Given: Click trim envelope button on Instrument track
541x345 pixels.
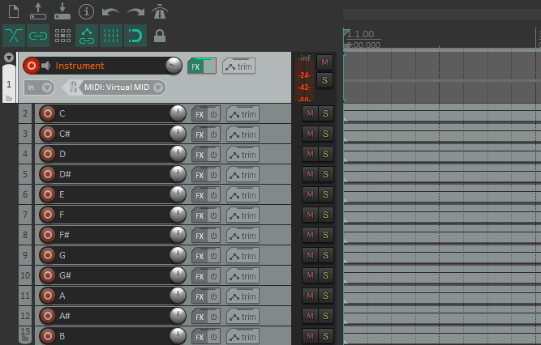Looking at the screenshot, I should click(x=238, y=66).
